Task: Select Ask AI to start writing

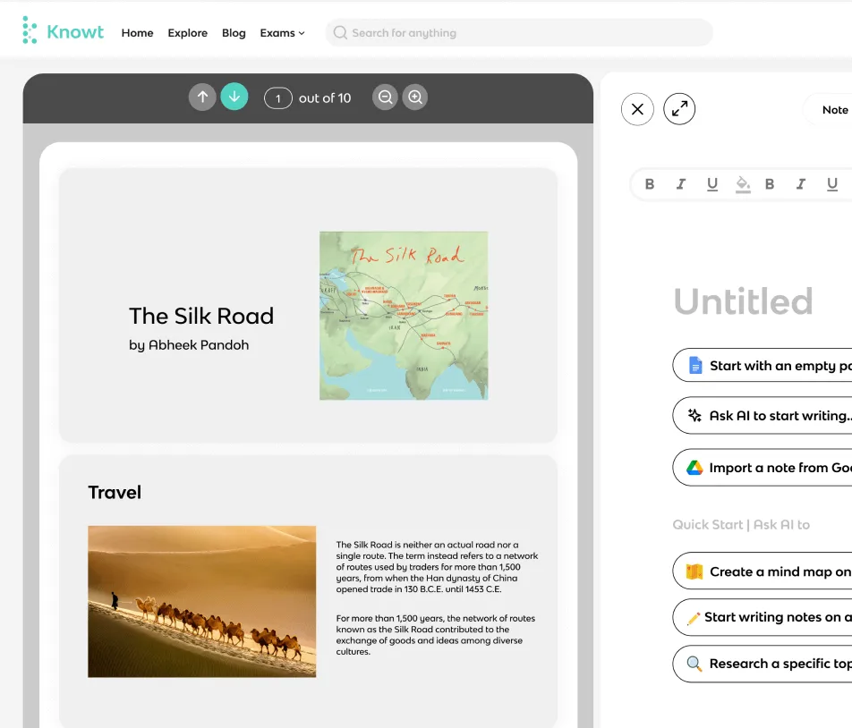Action: coord(763,415)
